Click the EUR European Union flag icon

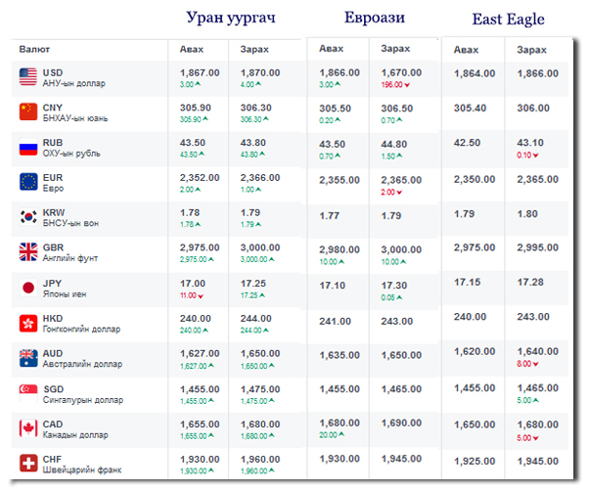pyautogui.click(x=28, y=181)
